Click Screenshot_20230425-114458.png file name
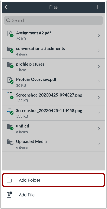This screenshot has width=107, height=209. click(49, 110)
